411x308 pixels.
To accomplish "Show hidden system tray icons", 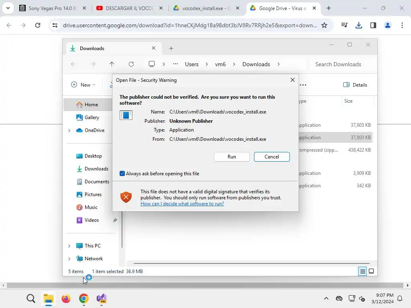I will click(326, 298).
